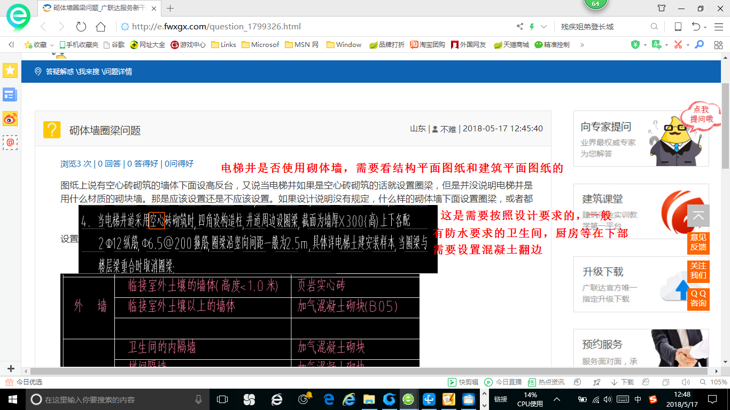Open the sidebar mail @ icon

(10, 142)
